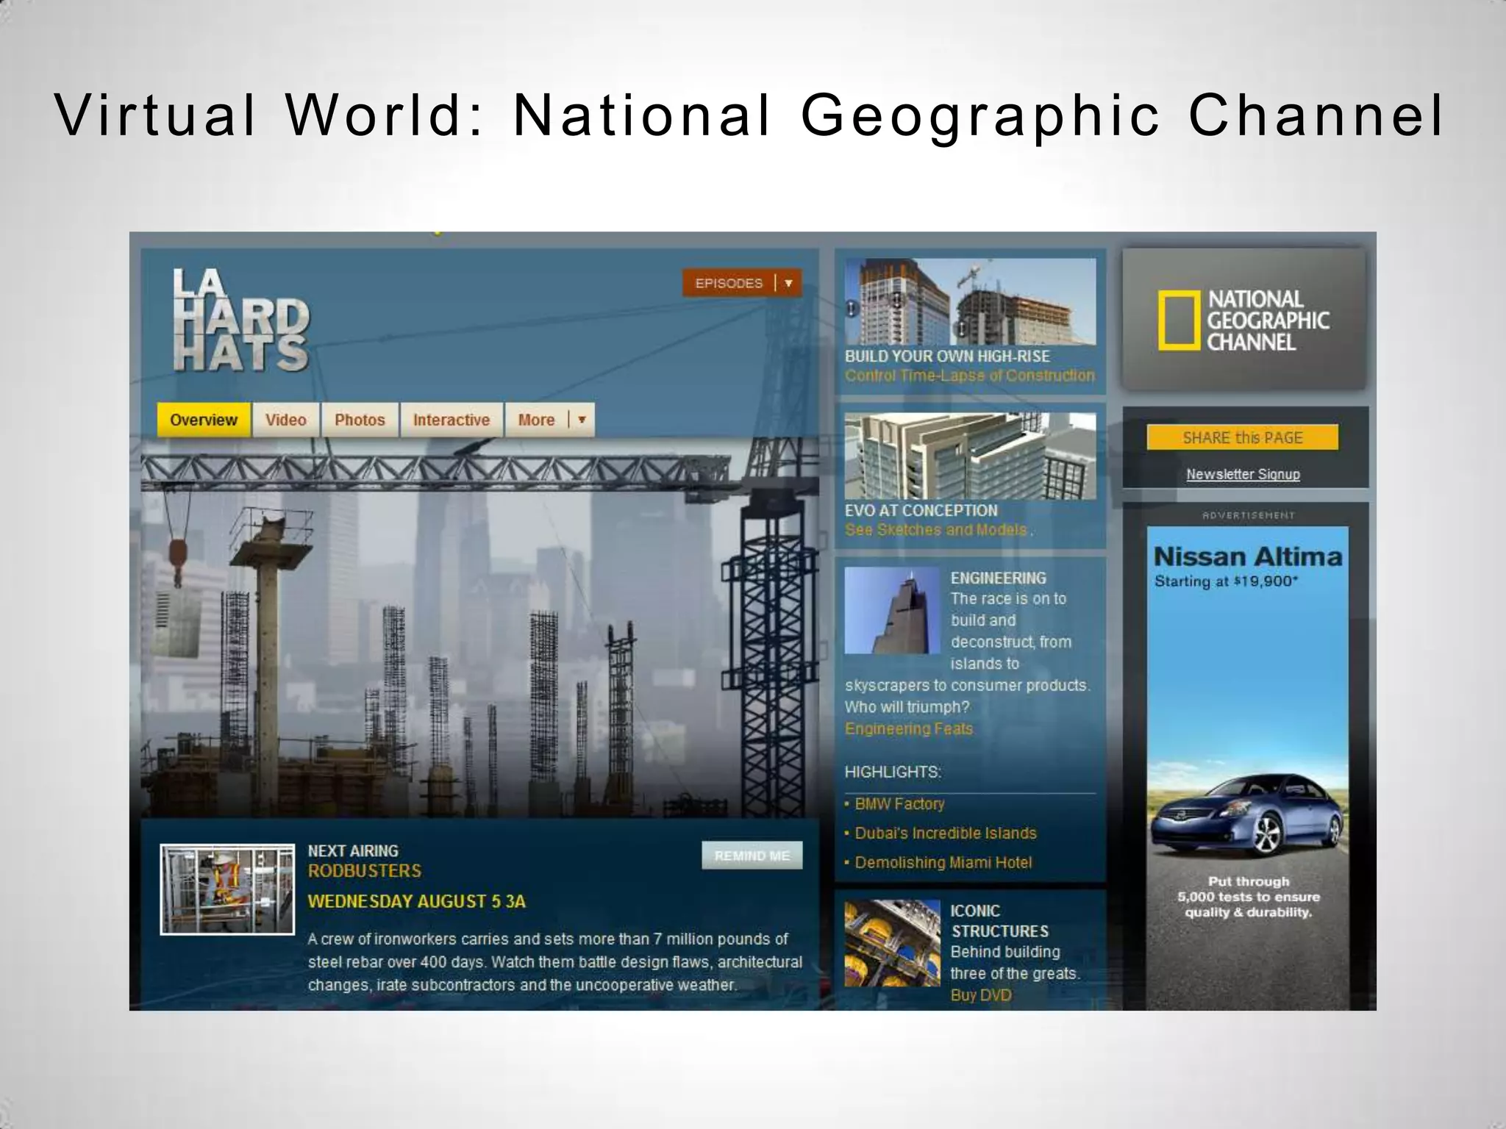Image resolution: width=1506 pixels, height=1129 pixels.
Task: Open the BMW Factory highlight link
Action: pos(899,804)
